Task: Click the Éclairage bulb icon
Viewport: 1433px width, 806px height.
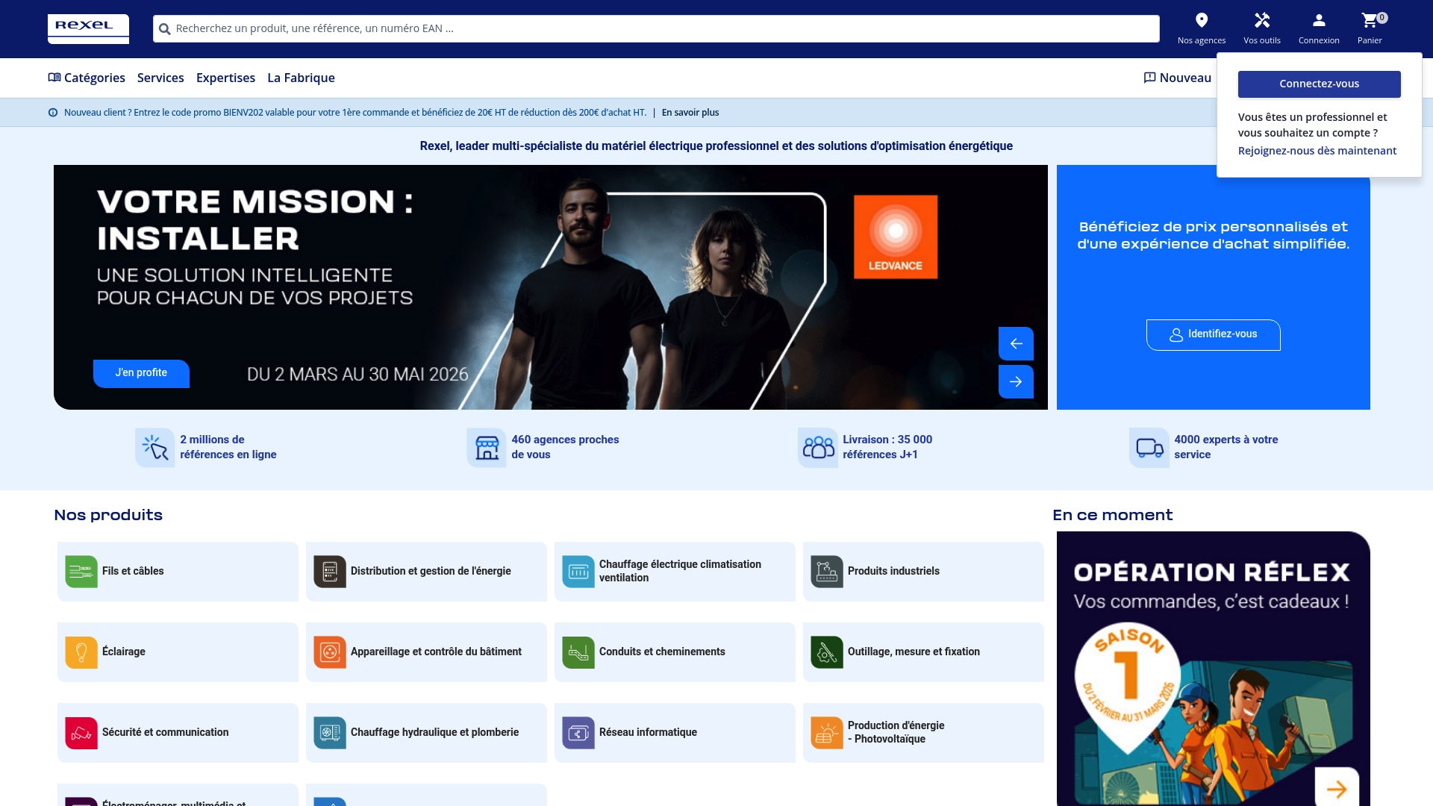Action: (81, 652)
